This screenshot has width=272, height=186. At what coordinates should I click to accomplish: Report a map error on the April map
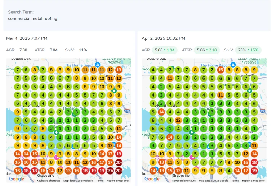point(253,181)
